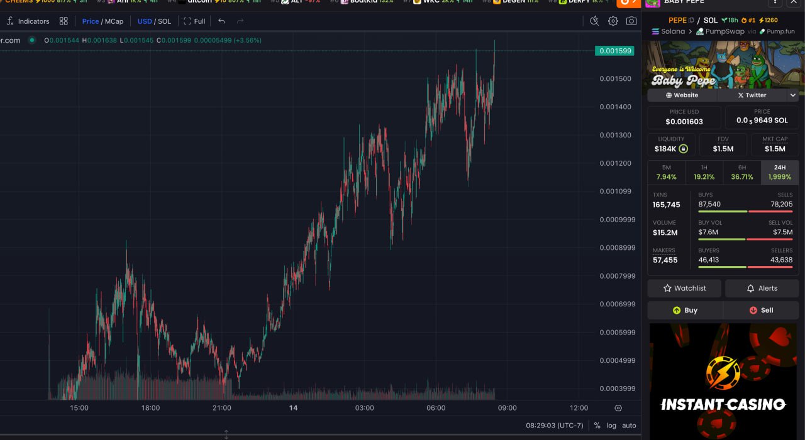Click the FDV $1.5M box
This screenshot has height=440, width=805.
(x=723, y=144)
